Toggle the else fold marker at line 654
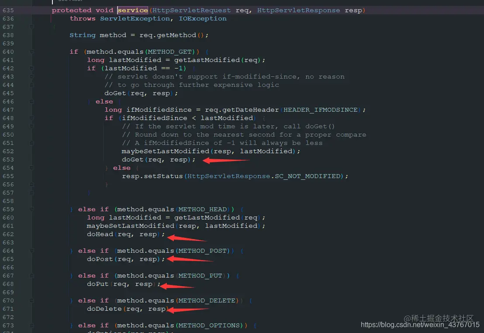This screenshot has width=484, height=333. point(31,168)
